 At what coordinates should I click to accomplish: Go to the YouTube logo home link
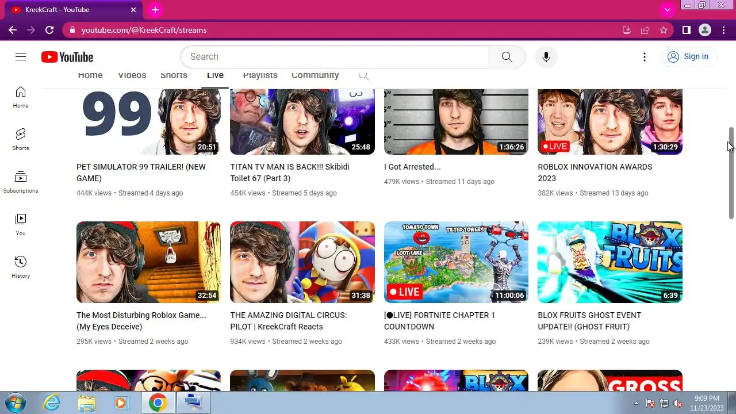click(x=67, y=57)
